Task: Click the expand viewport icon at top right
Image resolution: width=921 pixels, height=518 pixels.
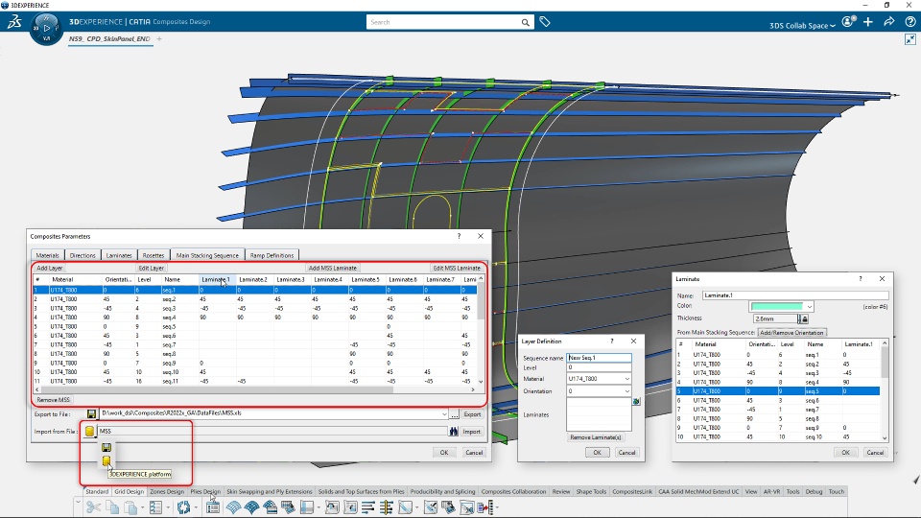Action: [909, 39]
